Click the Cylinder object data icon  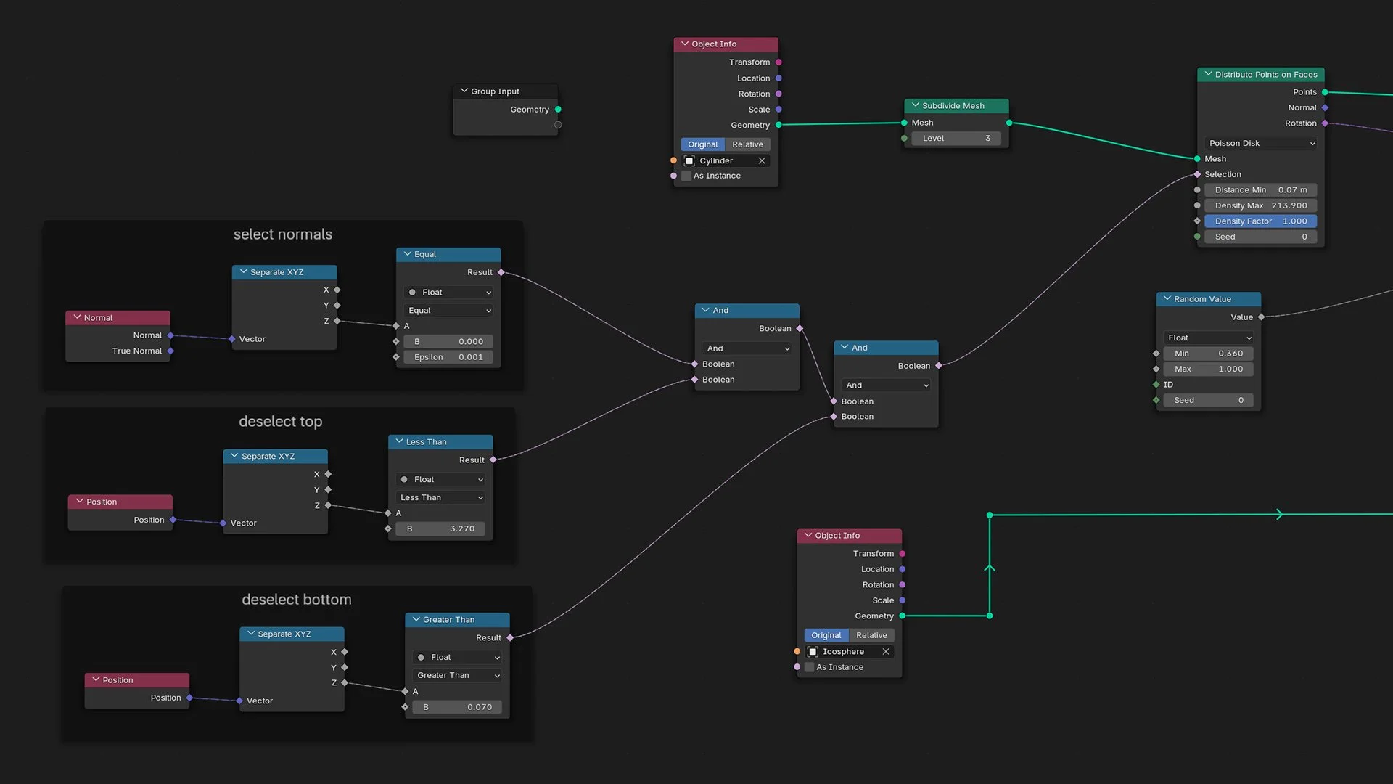click(689, 160)
